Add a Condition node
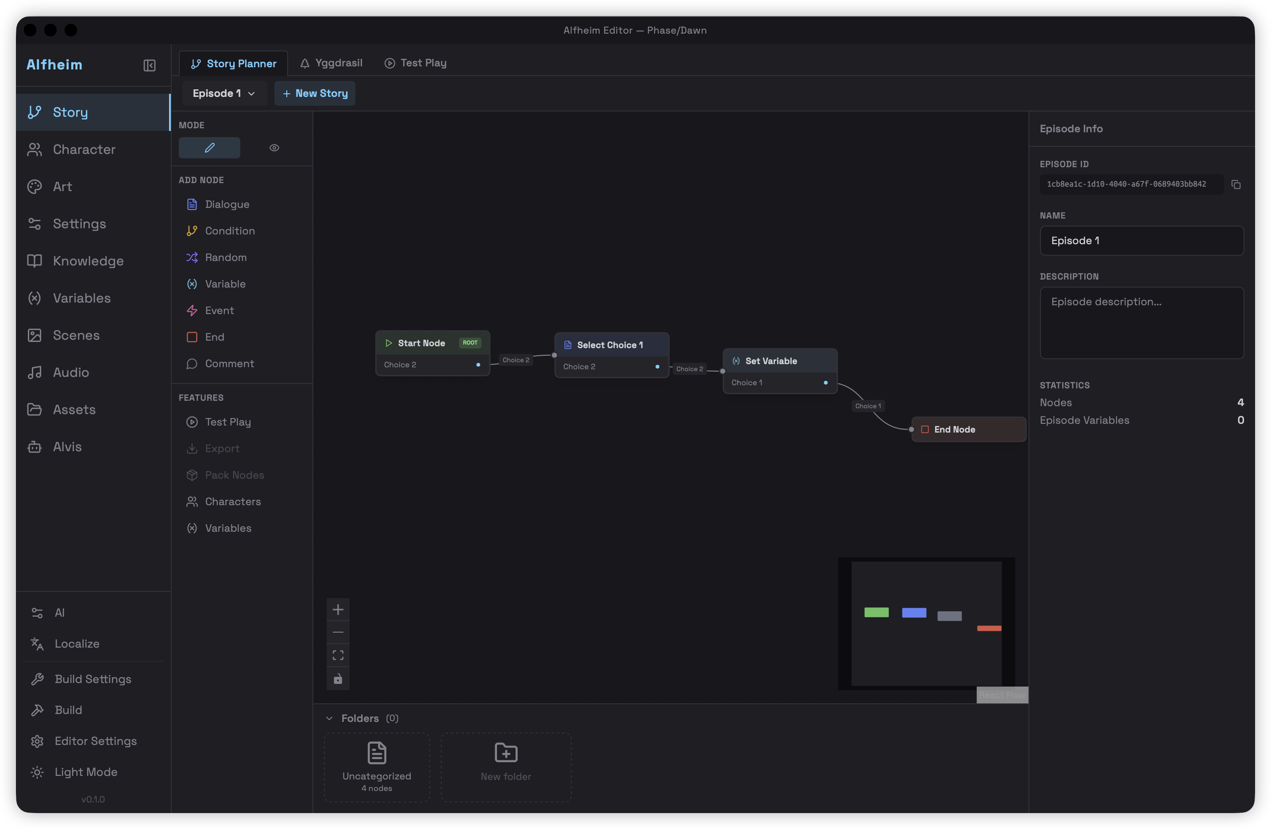 pos(229,230)
